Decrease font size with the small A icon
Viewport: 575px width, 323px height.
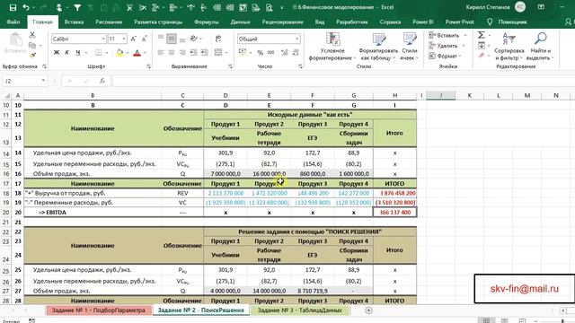pos(145,39)
